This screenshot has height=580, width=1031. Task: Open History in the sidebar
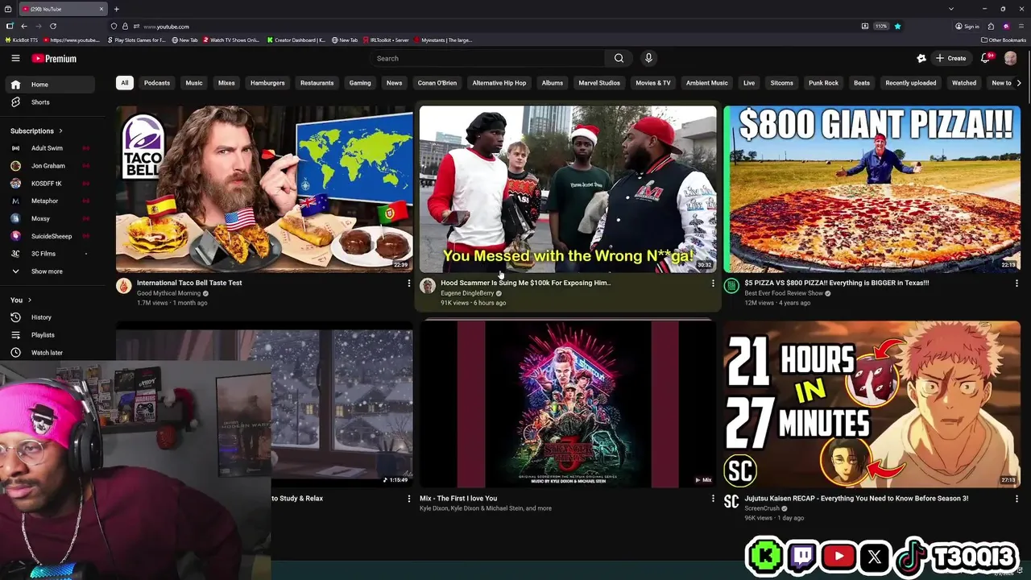49,317
